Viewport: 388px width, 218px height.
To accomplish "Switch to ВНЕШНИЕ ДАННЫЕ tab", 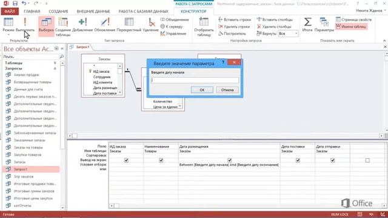I will coord(93,12).
